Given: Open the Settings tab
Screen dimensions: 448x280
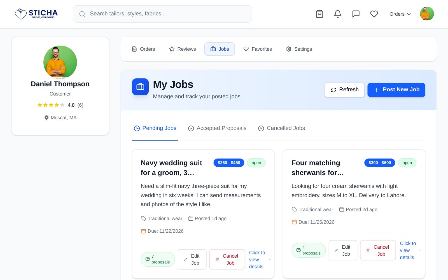Looking at the screenshot, I should click(x=299, y=49).
